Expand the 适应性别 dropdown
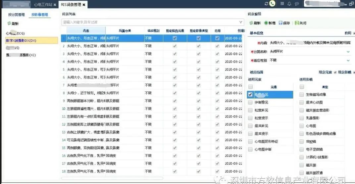 (x=348, y=61)
